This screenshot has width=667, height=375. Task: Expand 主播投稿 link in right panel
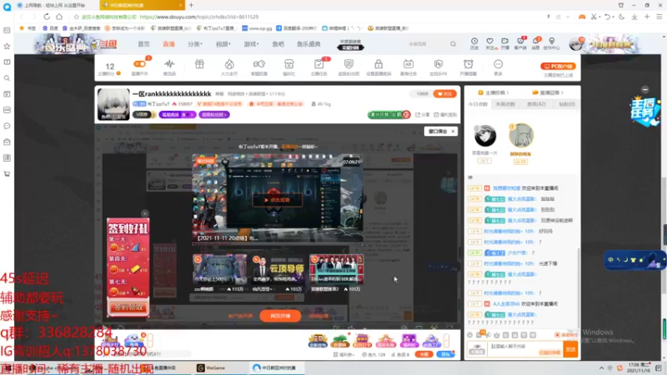point(494,92)
